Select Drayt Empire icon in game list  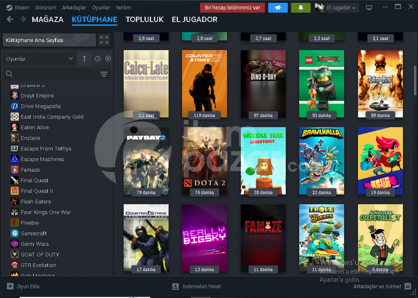[x=14, y=95]
